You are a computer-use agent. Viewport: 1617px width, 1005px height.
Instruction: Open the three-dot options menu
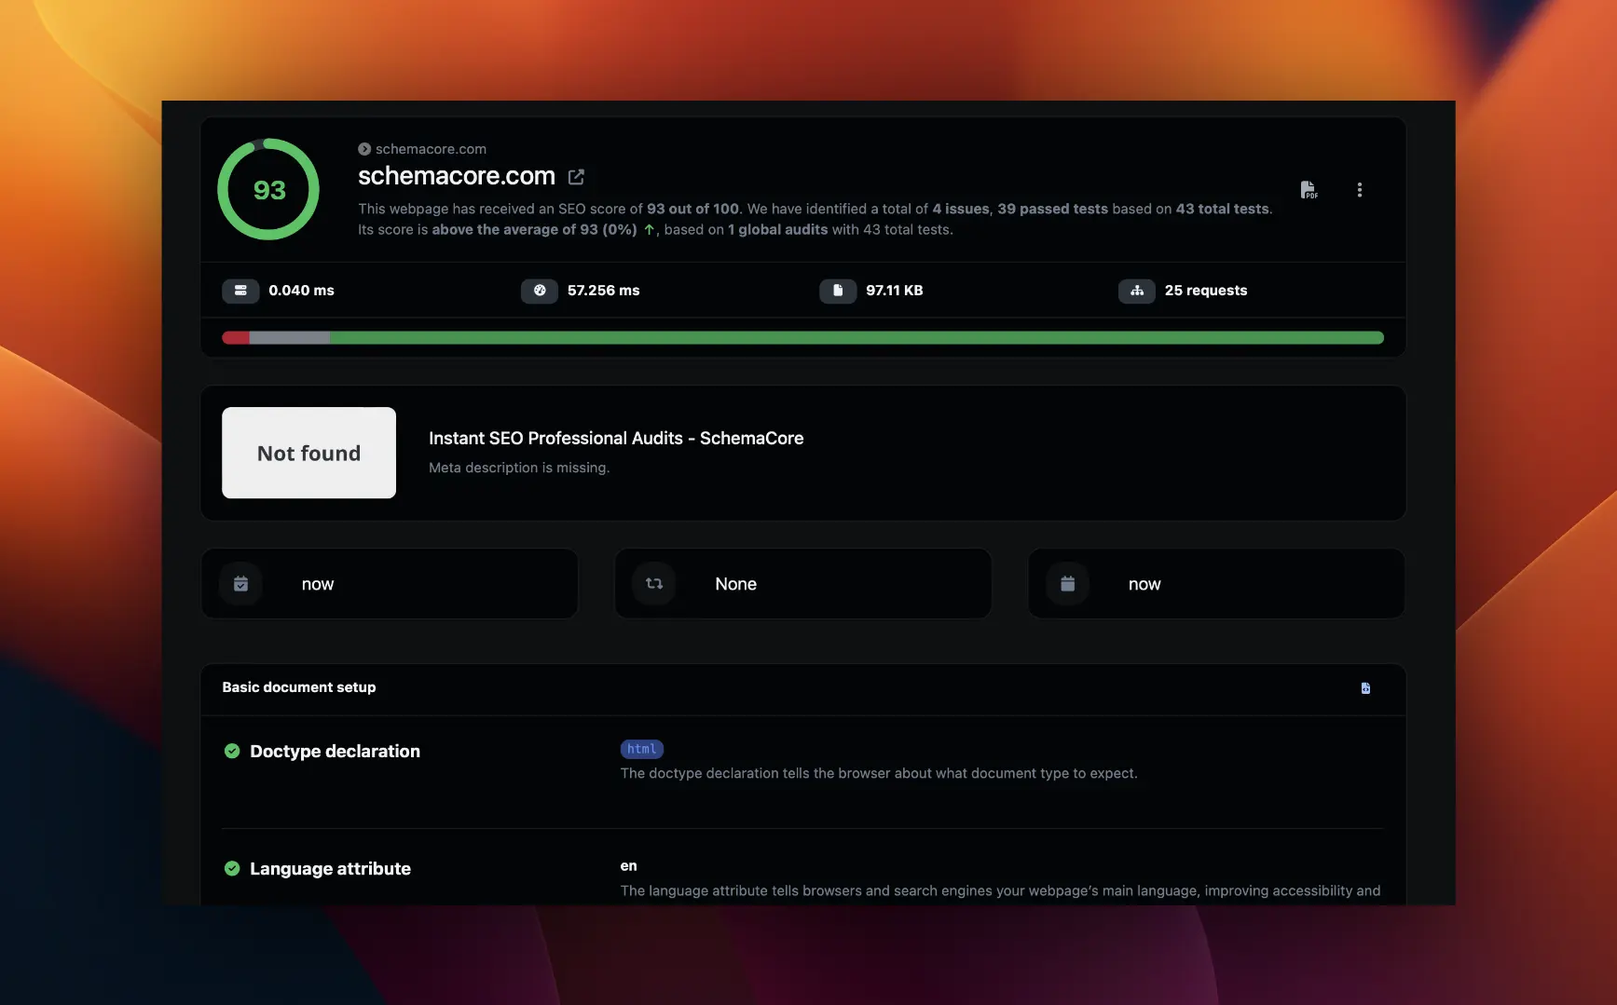click(1360, 189)
